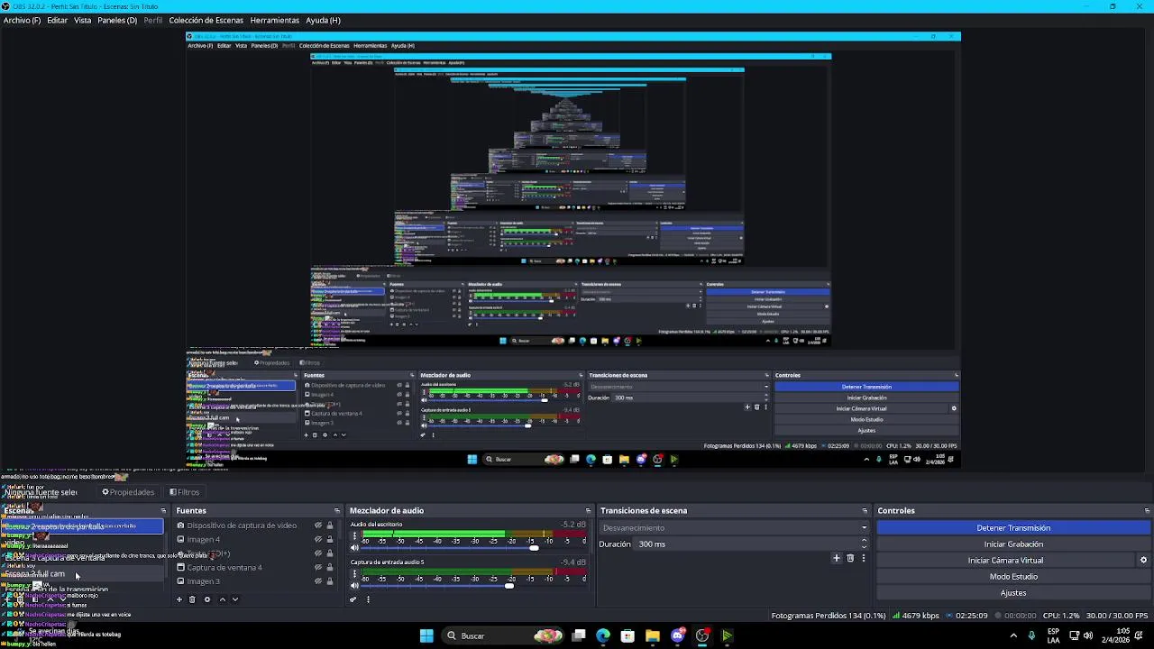Click Iniciar Grabación button

[1013, 544]
